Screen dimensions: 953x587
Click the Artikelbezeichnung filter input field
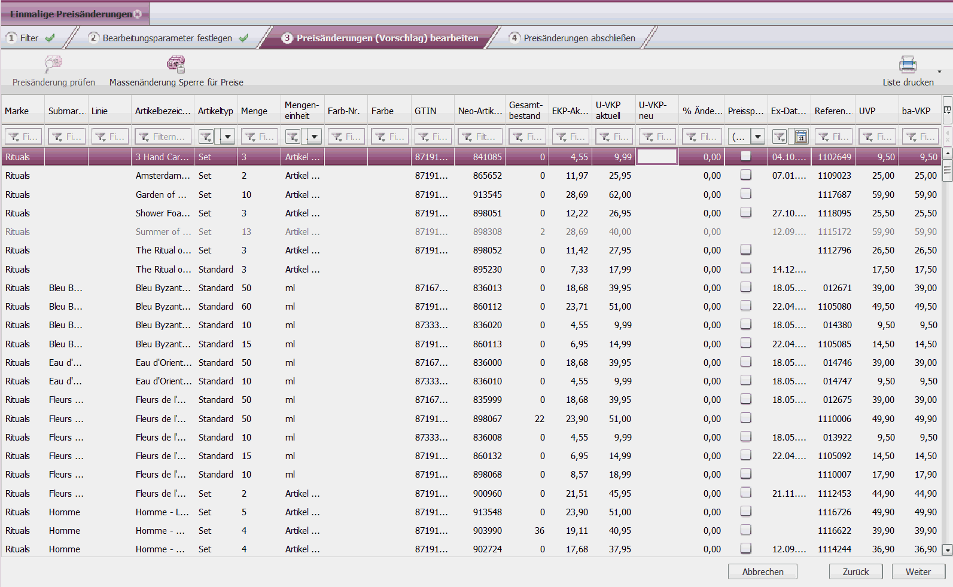tap(163, 137)
